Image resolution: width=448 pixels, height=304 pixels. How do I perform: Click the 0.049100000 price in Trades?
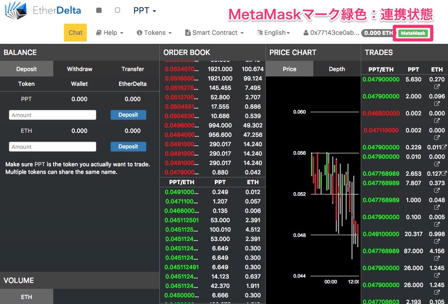pos(381,234)
